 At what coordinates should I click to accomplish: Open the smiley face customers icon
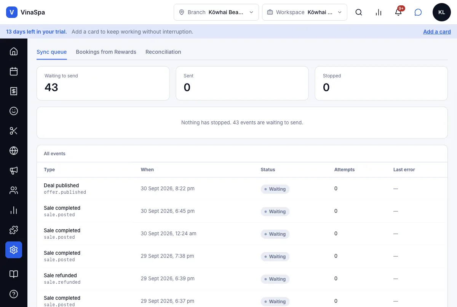pos(14,111)
